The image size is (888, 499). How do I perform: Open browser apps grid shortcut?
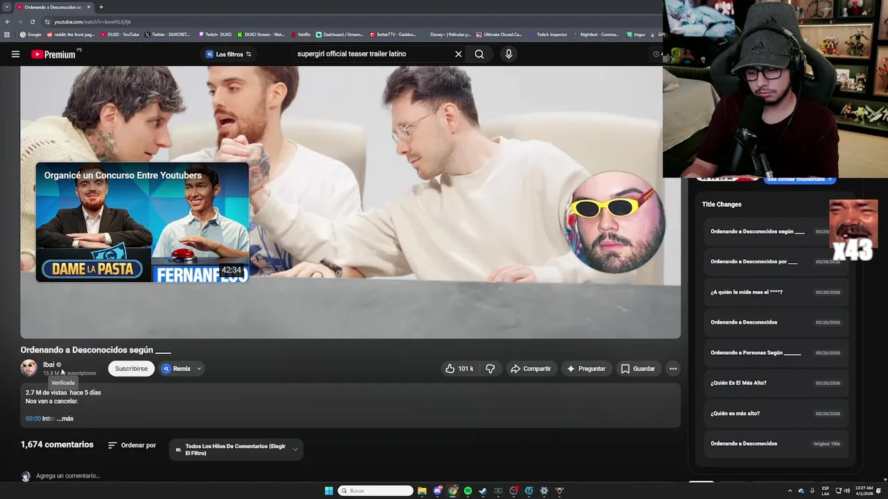click(x=7, y=35)
